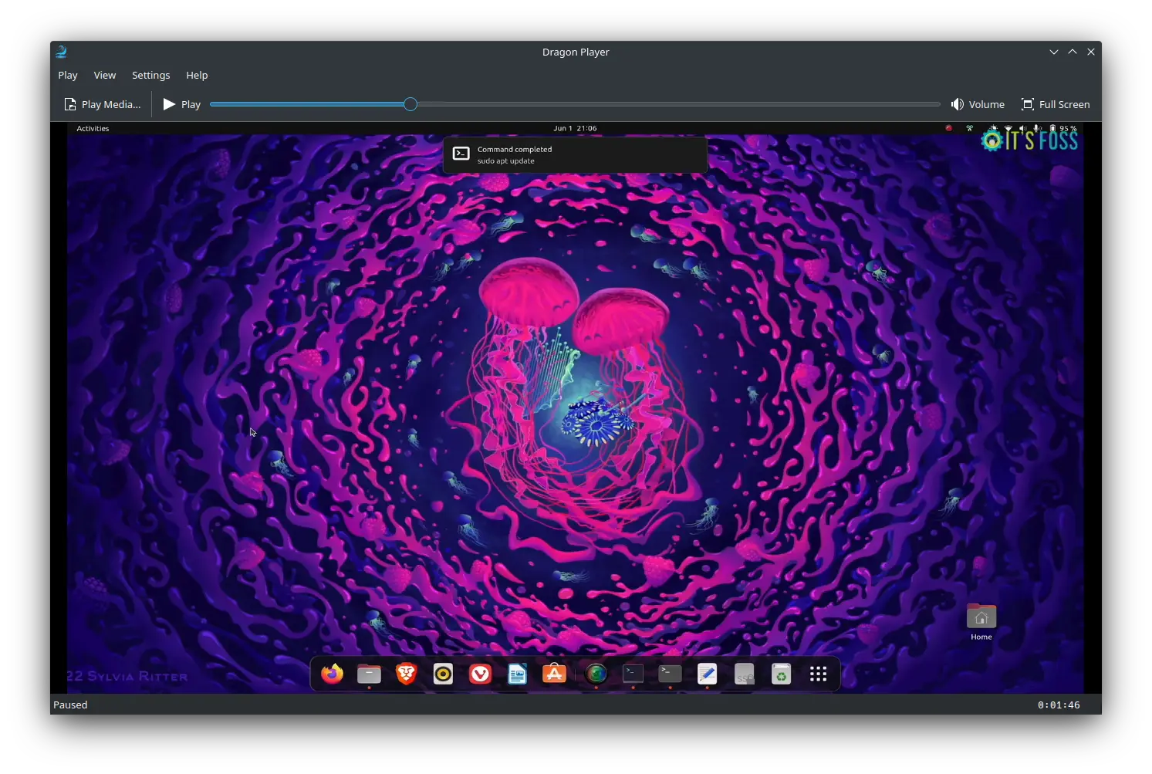Open the Help menu

click(x=197, y=75)
